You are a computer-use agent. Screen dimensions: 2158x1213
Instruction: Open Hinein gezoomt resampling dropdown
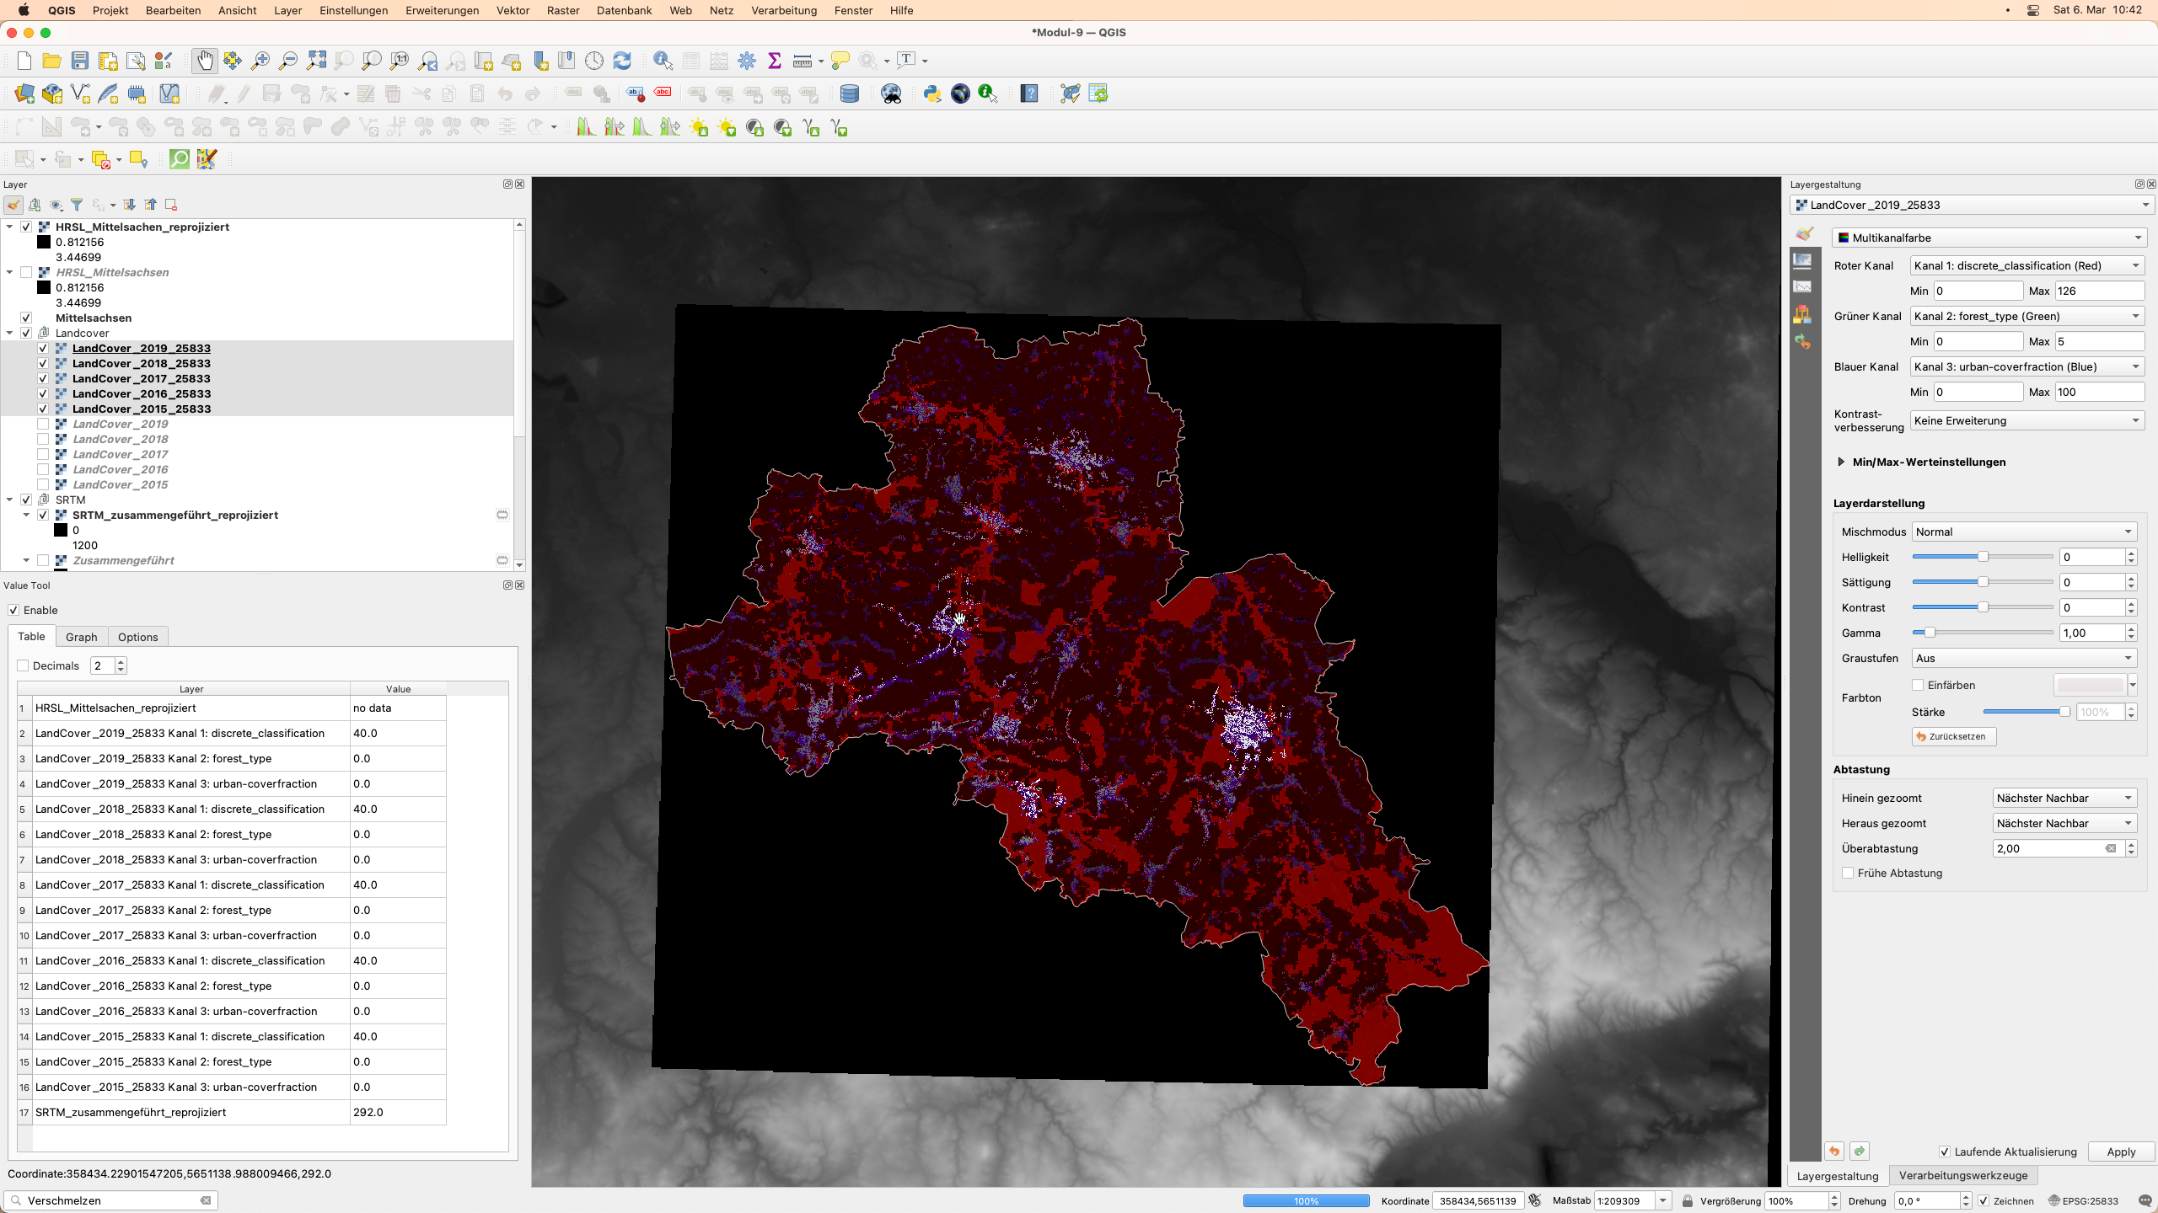[x=2064, y=798]
